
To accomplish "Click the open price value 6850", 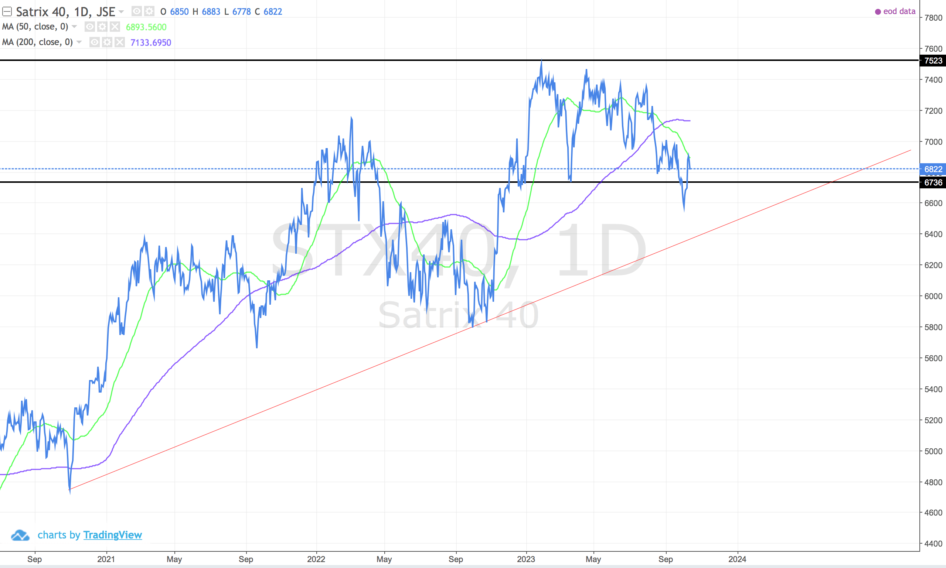I will tap(179, 12).
